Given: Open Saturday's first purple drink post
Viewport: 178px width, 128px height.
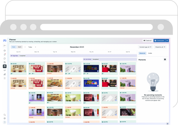Looking at the screenshot, I should tap(128, 68).
